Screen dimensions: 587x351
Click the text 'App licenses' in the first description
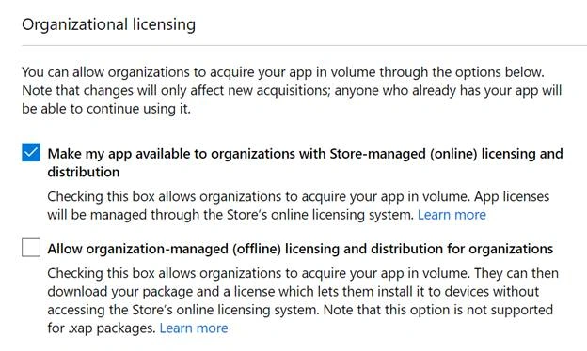(512, 196)
